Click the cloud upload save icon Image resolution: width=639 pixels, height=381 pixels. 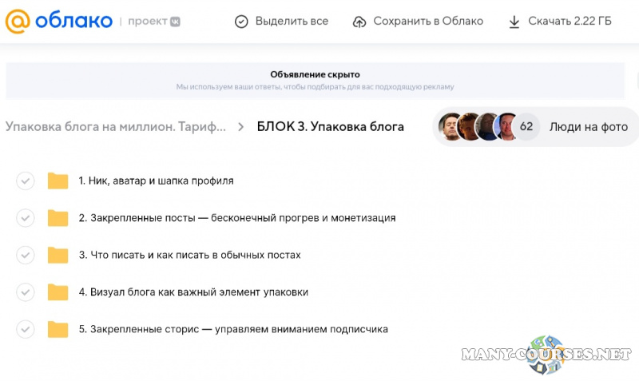(x=359, y=22)
